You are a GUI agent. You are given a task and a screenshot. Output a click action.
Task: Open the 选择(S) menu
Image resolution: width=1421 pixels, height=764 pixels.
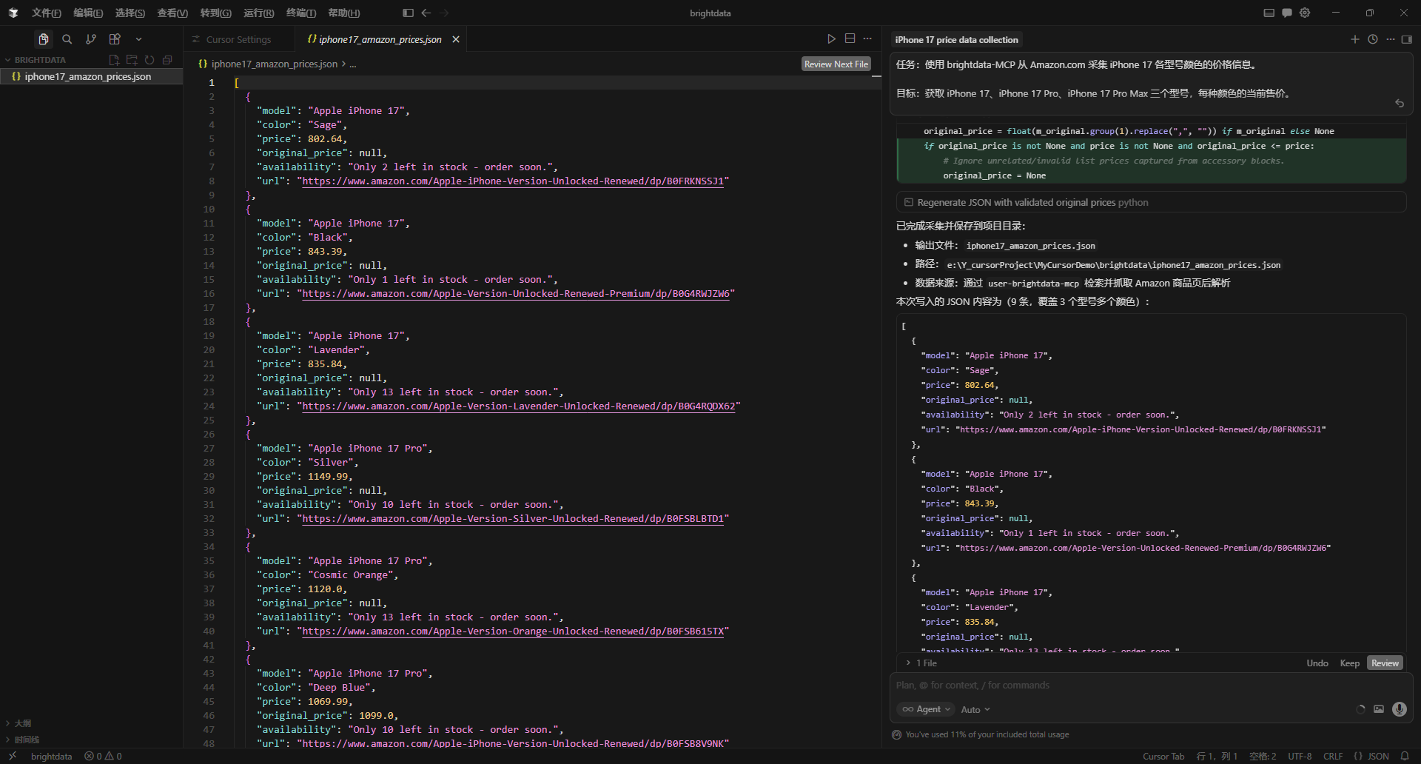click(130, 13)
